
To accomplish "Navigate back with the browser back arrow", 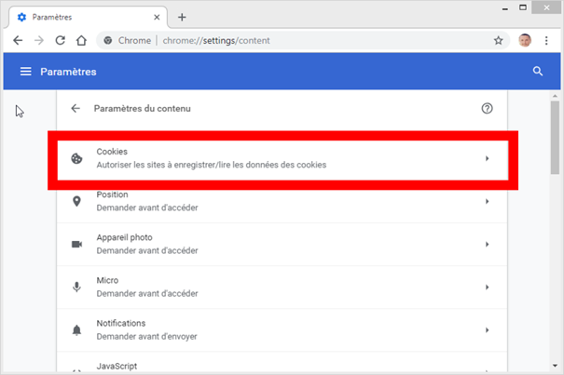I will (x=18, y=41).
